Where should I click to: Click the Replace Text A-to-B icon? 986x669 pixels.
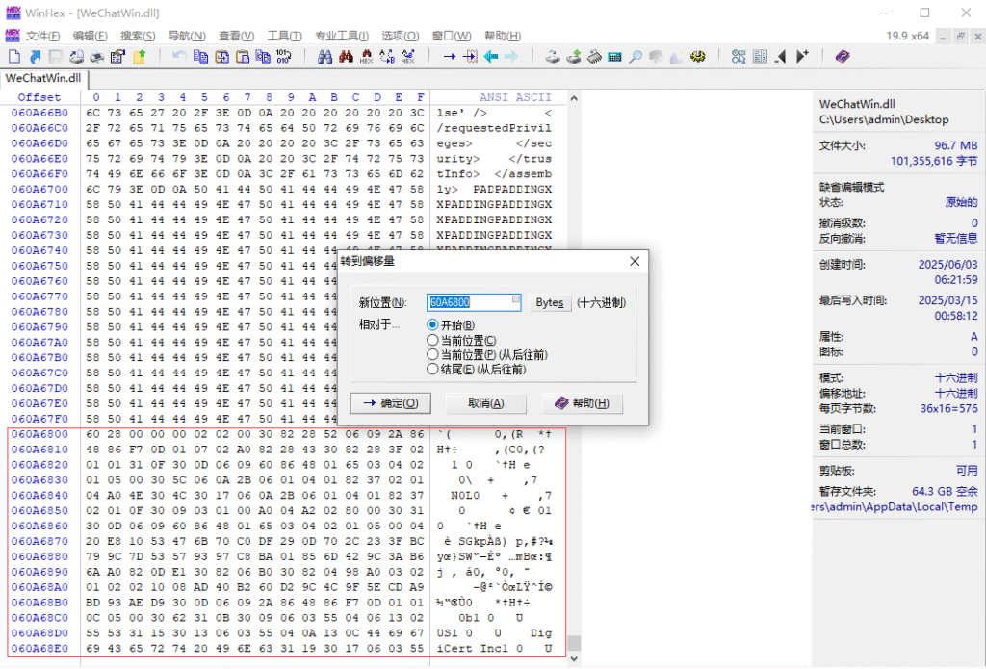[x=387, y=57]
